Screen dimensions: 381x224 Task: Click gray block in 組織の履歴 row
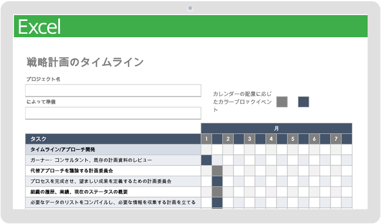tap(217, 192)
